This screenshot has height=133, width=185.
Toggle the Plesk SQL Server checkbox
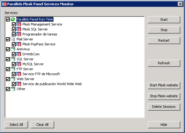point(14,29)
